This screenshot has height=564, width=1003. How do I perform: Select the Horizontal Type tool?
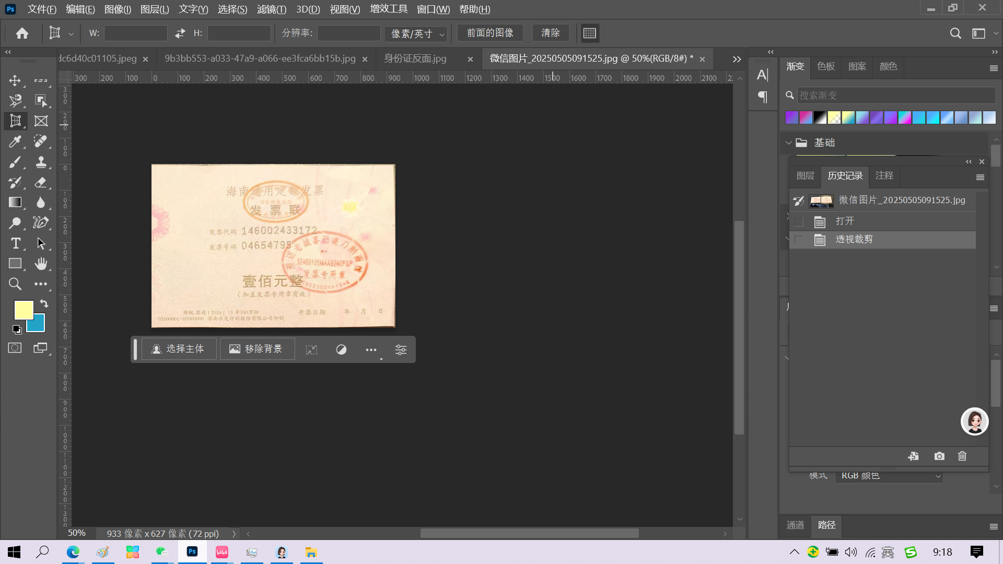tap(15, 243)
